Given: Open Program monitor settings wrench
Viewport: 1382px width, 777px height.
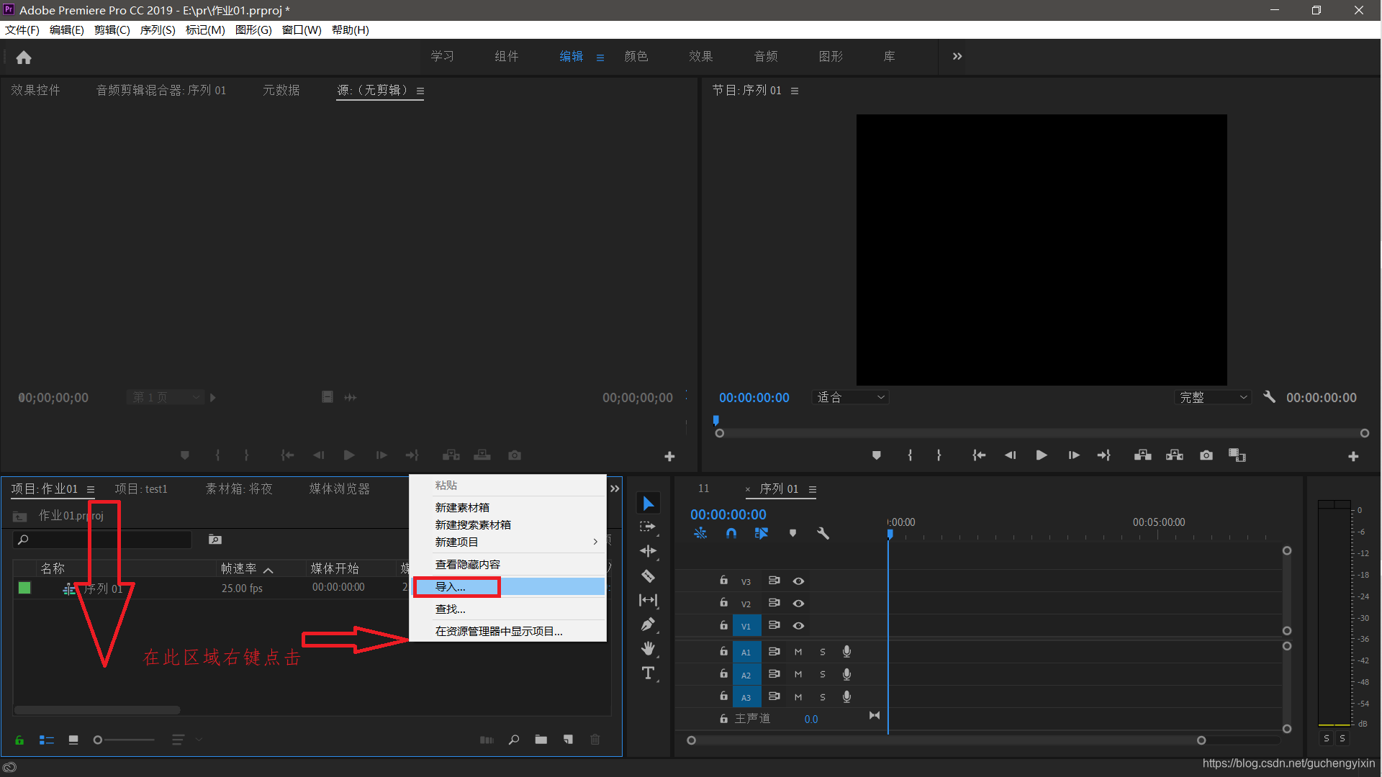Looking at the screenshot, I should [x=1269, y=397].
